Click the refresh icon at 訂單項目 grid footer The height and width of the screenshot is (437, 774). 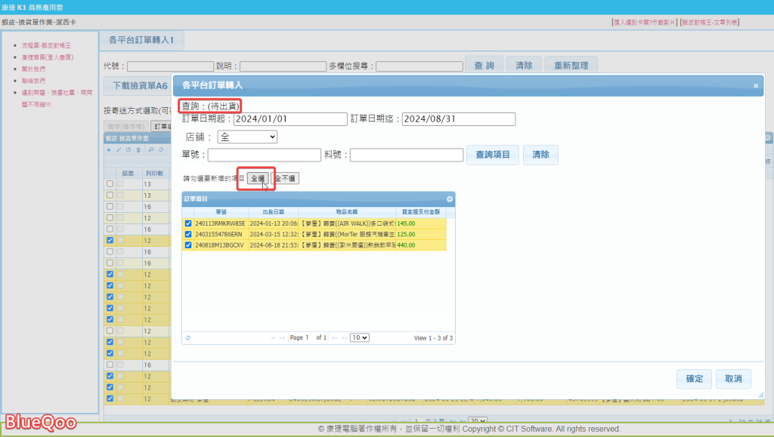[187, 337]
